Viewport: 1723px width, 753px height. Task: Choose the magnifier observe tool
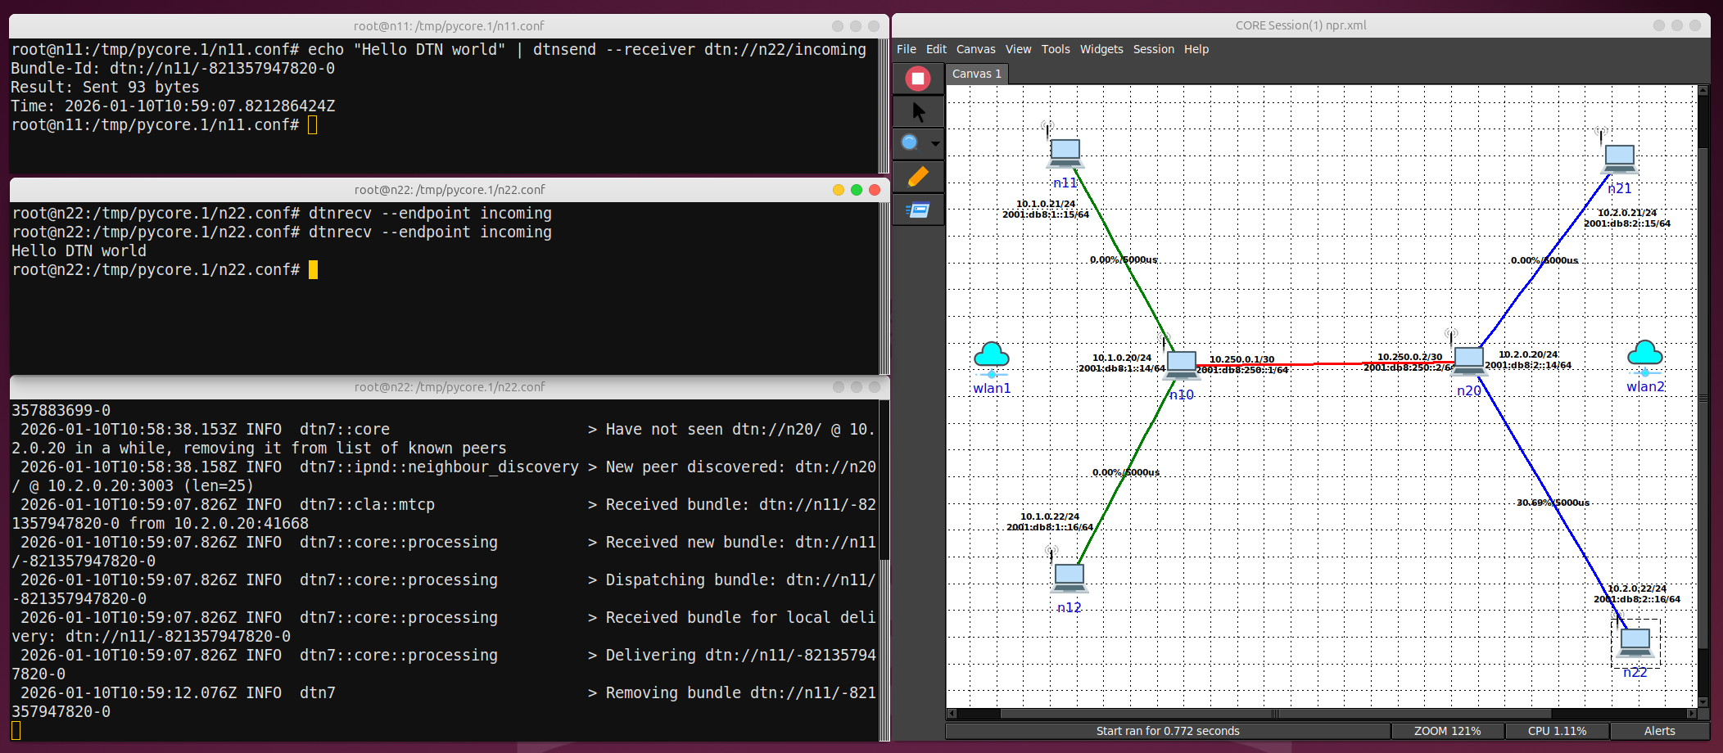click(x=910, y=143)
